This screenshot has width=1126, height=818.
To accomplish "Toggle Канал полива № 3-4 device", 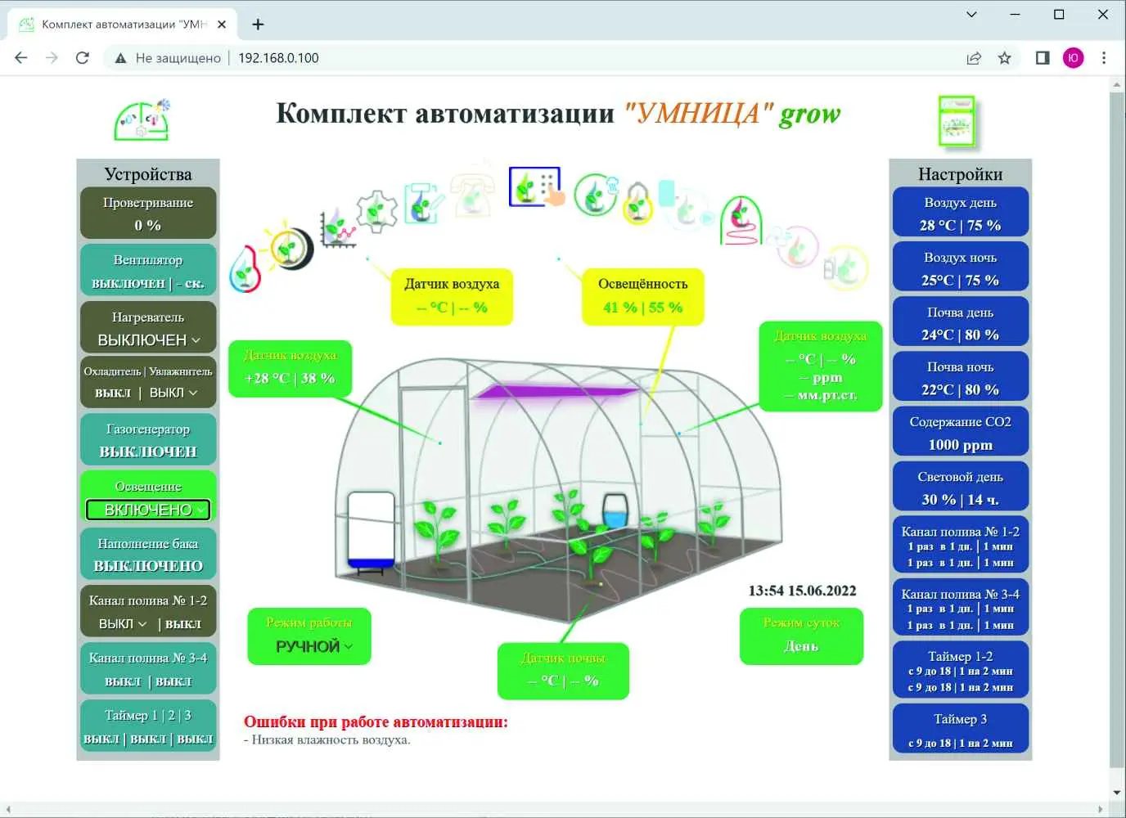I will pos(148,668).
